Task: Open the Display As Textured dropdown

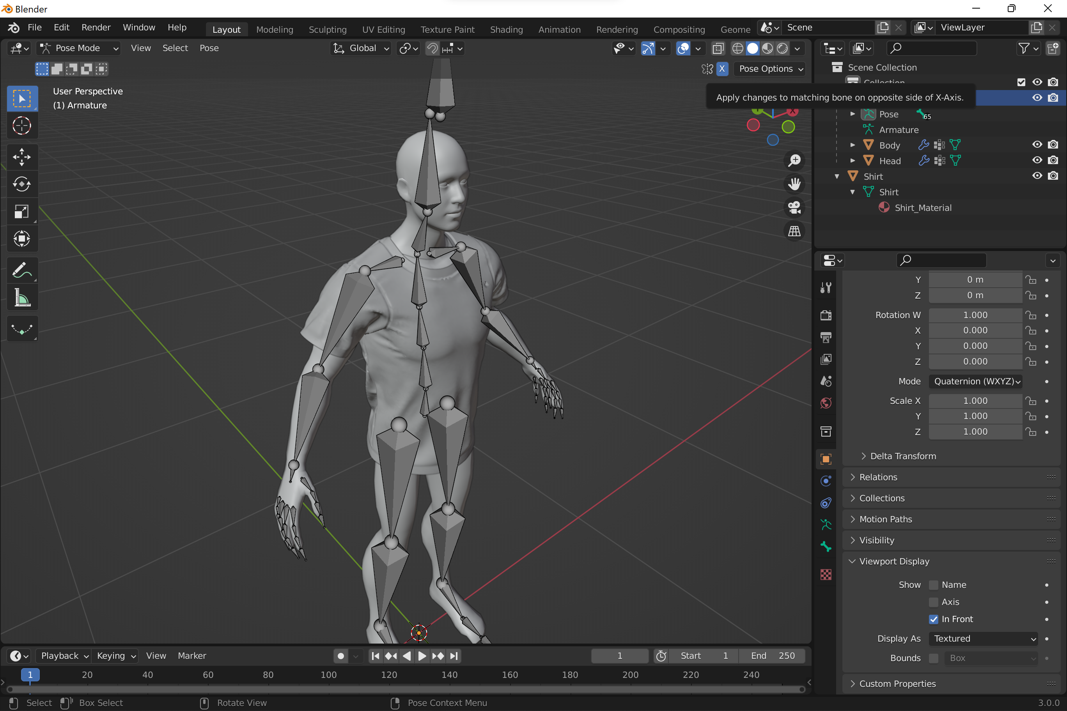Action: pyautogui.click(x=983, y=638)
